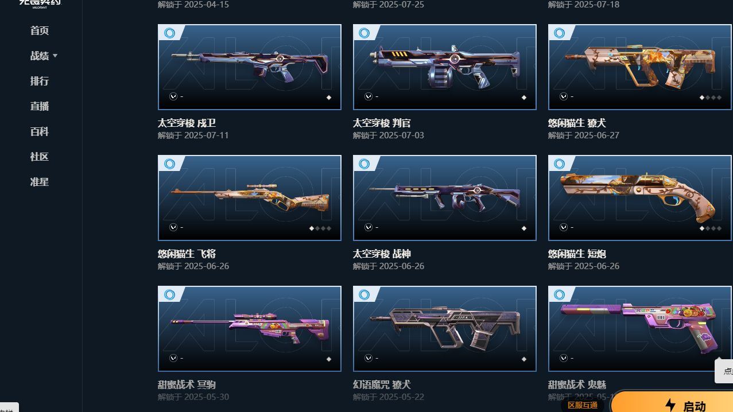This screenshot has height=412, width=733.
Task: Select level diamonds on 悠闲猫生 飞将 card
Action: [320, 228]
